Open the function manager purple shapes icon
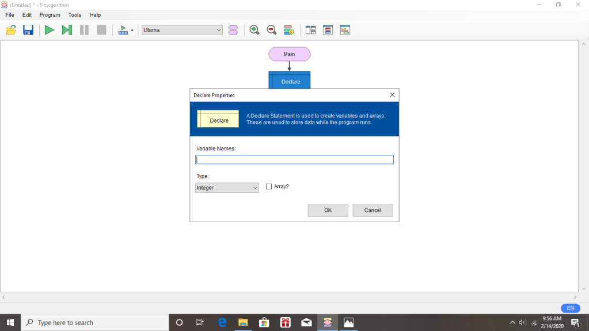Screen dimensions: 589x331 pyautogui.click(x=233, y=30)
